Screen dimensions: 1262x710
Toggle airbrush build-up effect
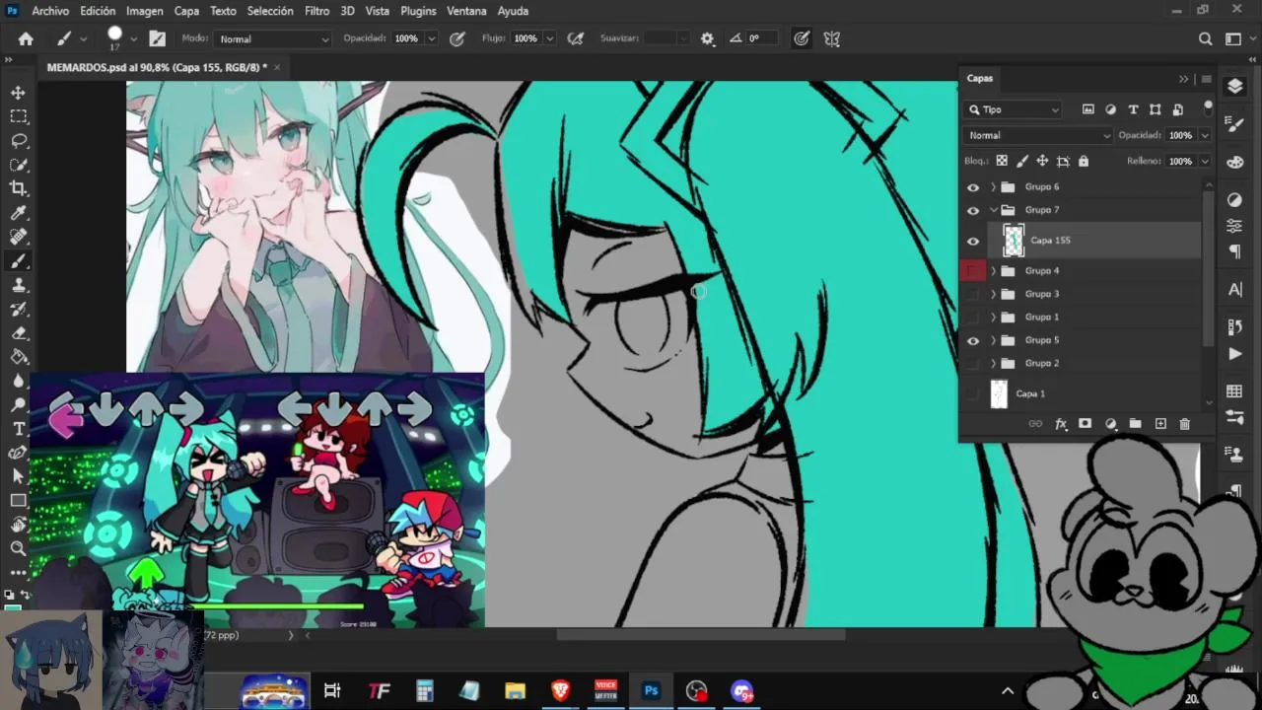(x=576, y=38)
